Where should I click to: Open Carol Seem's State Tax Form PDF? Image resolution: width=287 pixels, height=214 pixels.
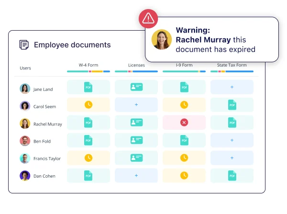click(x=232, y=105)
